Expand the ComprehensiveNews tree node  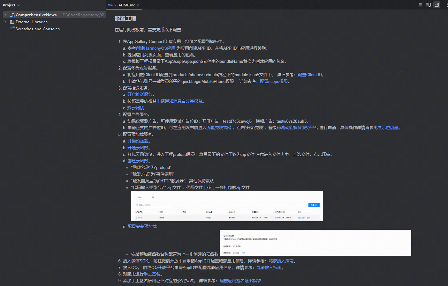pyautogui.click(x=5, y=15)
